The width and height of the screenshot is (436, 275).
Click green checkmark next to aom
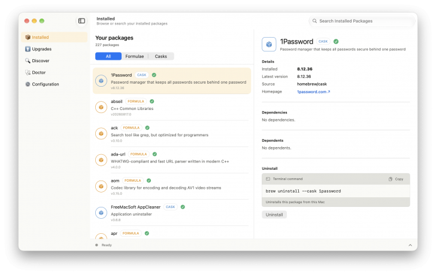[149, 181]
